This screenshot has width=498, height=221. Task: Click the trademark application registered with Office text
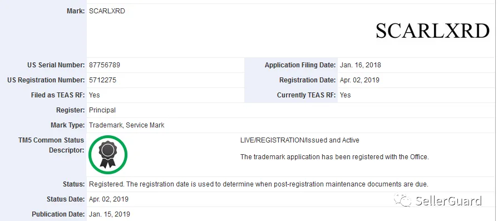[335, 157]
